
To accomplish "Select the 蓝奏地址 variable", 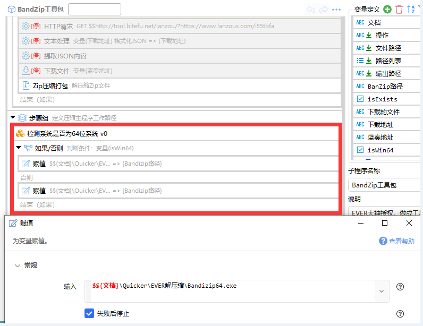I will [x=386, y=137].
